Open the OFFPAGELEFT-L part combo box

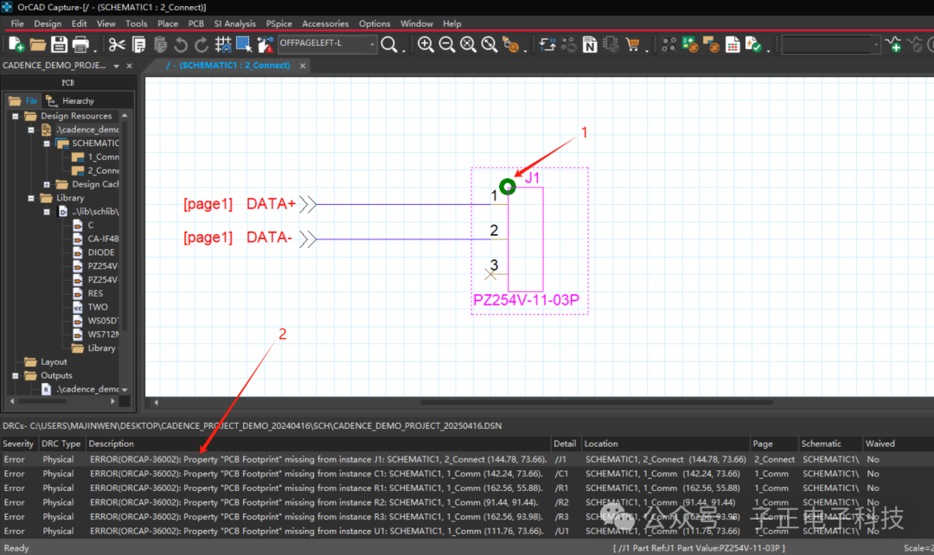coord(327,43)
